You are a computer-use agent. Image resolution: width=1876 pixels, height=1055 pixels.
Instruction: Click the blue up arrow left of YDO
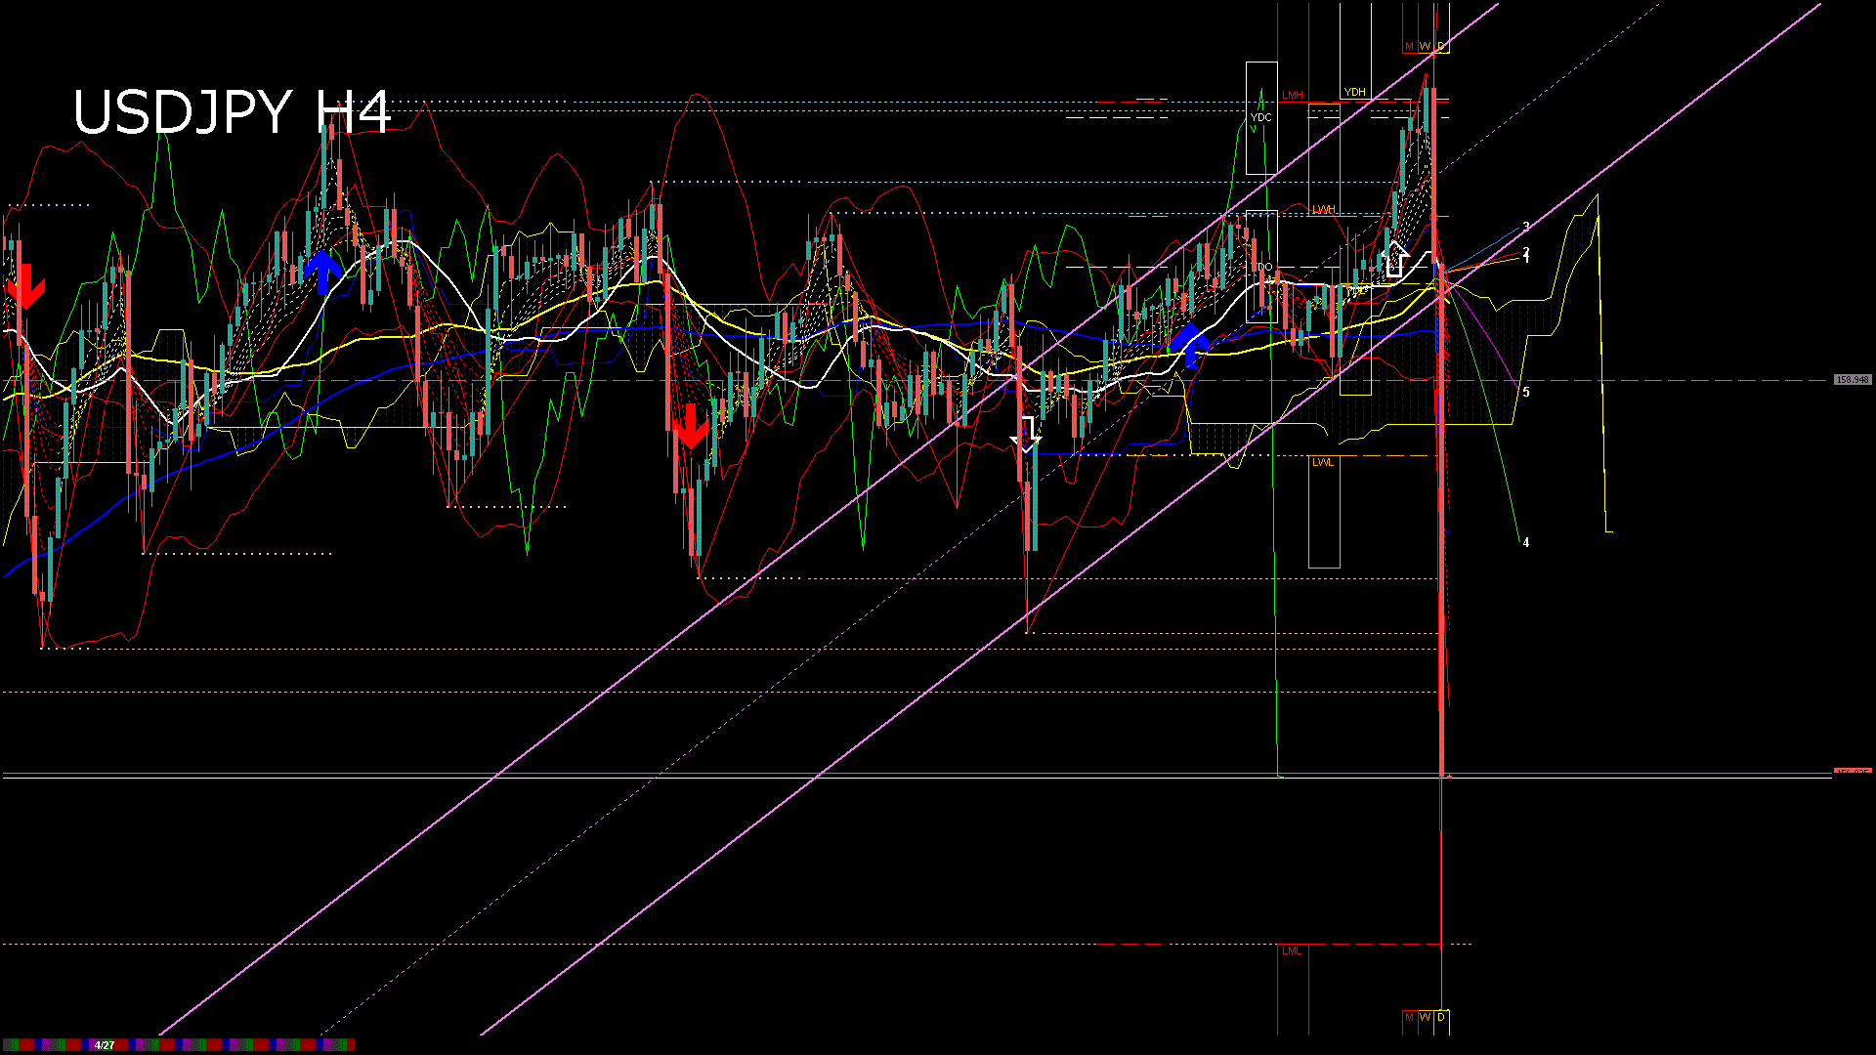click(1189, 345)
